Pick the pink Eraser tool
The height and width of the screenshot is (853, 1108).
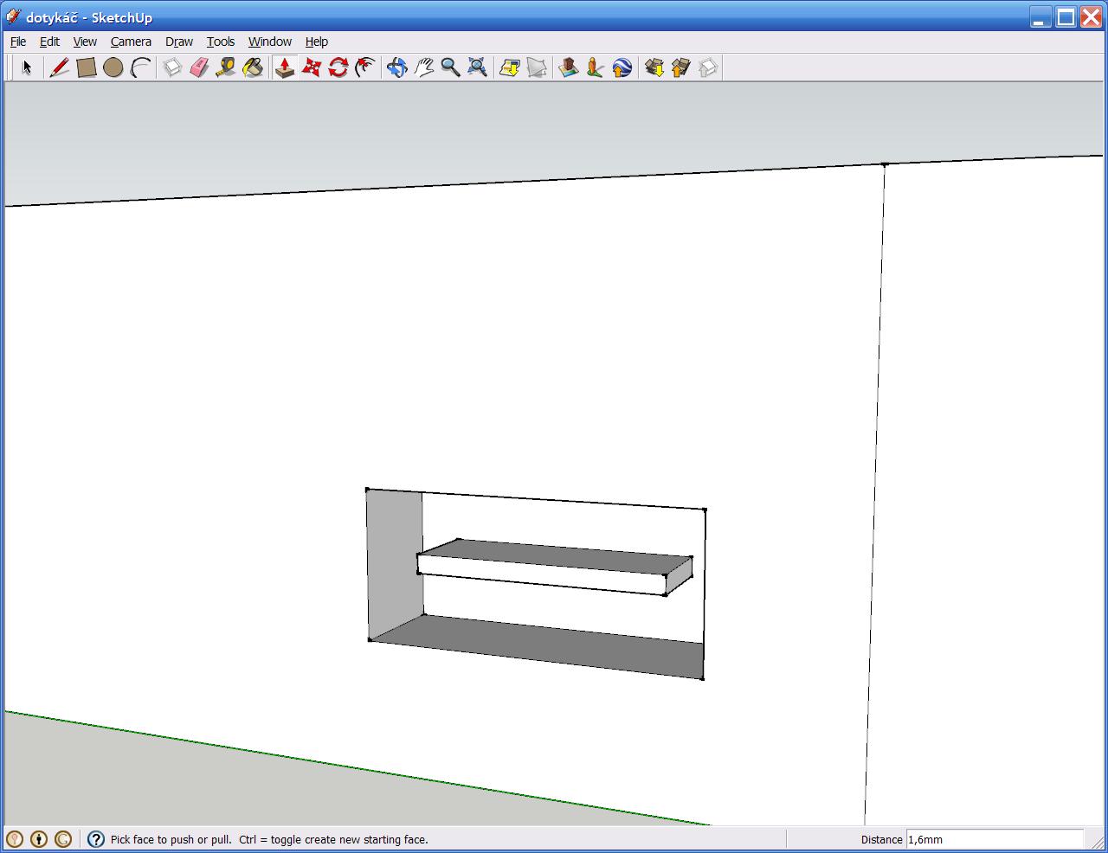click(x=199, y=67)
